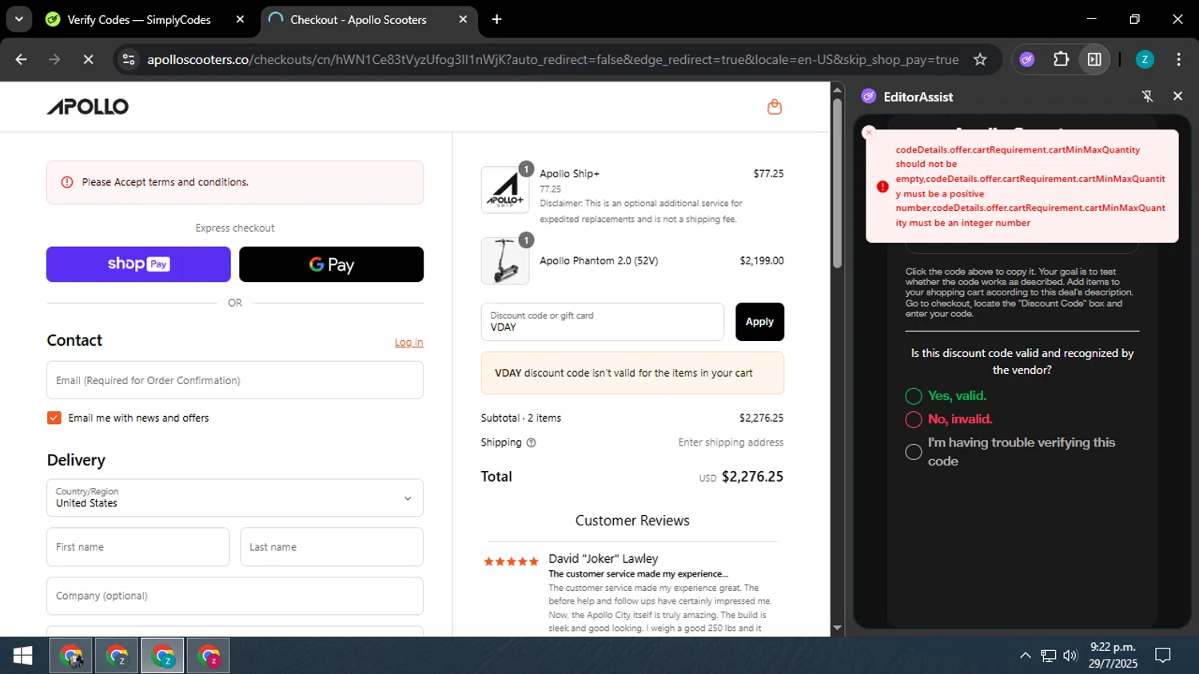Viewport: 1199px width, 674px height.
Task: Click the Customer Reviews heading
Action: point(632,521)
